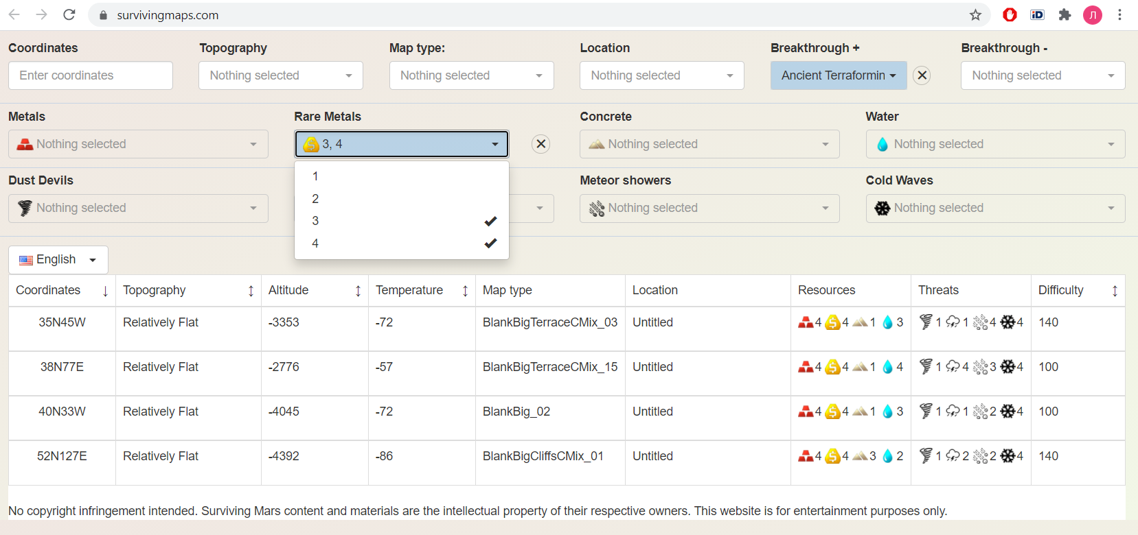This screenshot has width=1138, height=535.
Task: Reload the survivingmaps page
Action: (x=69, y=15)
